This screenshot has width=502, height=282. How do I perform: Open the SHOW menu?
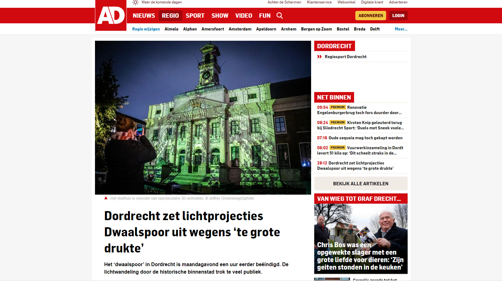pos(220,16)
